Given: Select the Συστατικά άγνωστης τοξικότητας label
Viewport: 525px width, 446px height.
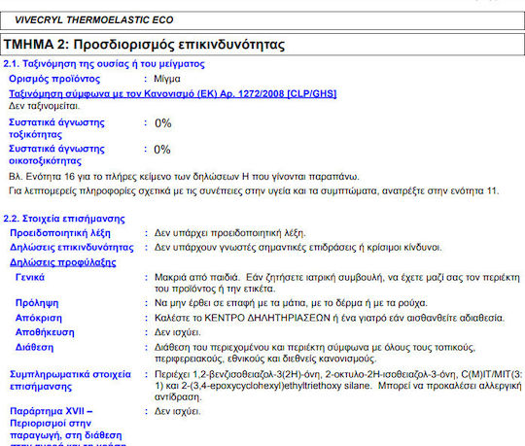Looking at the screenshot, I should click(x=56, y=128).
